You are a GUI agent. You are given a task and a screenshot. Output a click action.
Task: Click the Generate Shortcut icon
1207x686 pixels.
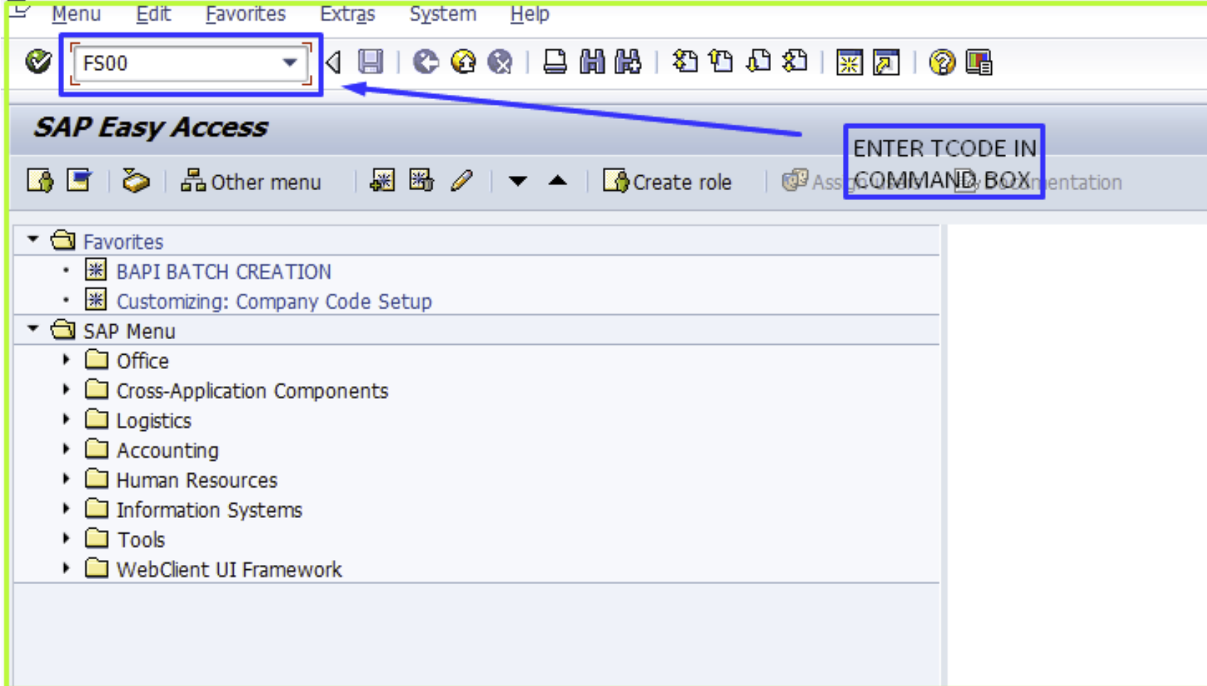(886, 64)
